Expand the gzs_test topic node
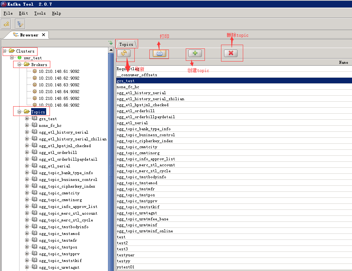The width and height of the screenshot is (352, 271). coord(27,119)
